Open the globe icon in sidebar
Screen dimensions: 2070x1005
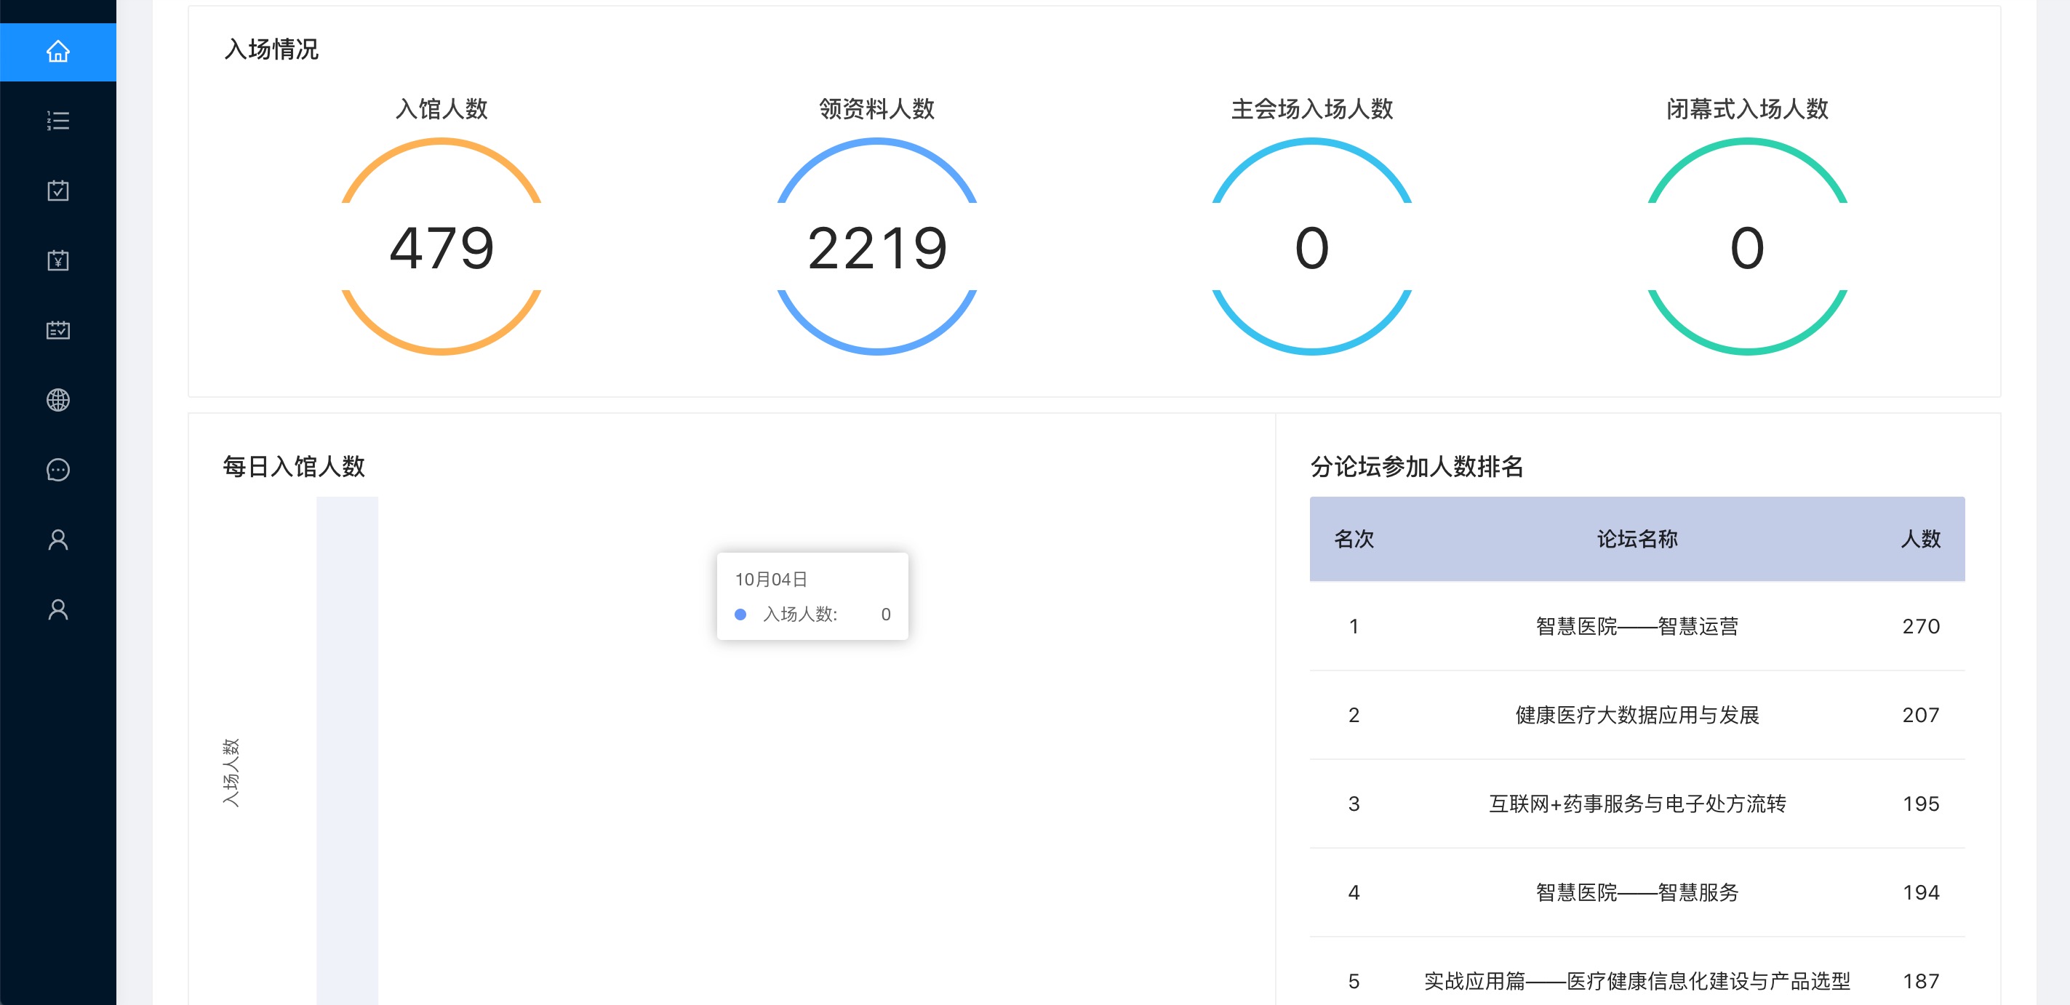point(58,399)
